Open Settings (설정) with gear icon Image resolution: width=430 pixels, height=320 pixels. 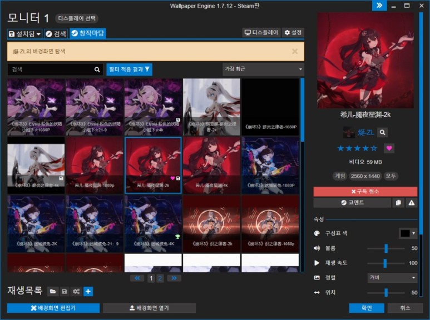point(293,33)
